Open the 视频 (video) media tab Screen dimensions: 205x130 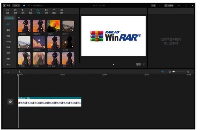[x=7, y=11]
